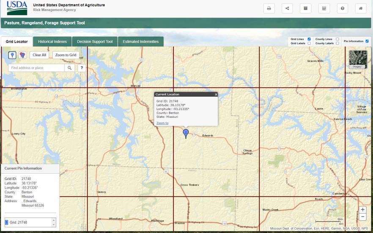The image size is (373, 233).
Task: Click the share icon button
Action: coord(287,8)
